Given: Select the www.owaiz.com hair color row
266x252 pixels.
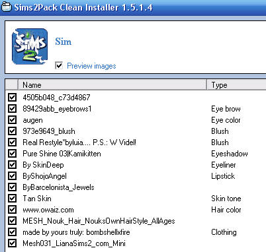Looking at the screenshot, I should click(136, 210).
